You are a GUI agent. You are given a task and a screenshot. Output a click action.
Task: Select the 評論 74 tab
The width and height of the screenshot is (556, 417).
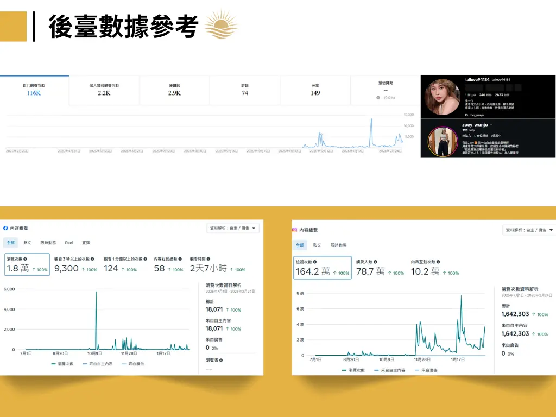tap(245, 90)
